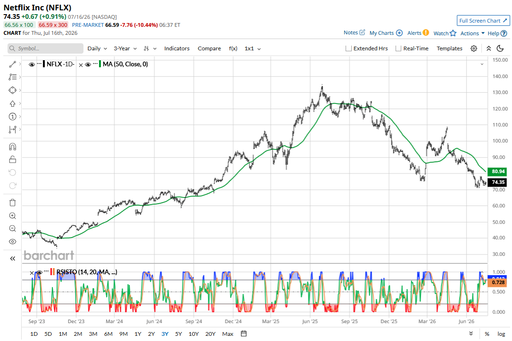
Task: Click the Help question mark icon
Action: pyautogui.click(x=504, y=33)
